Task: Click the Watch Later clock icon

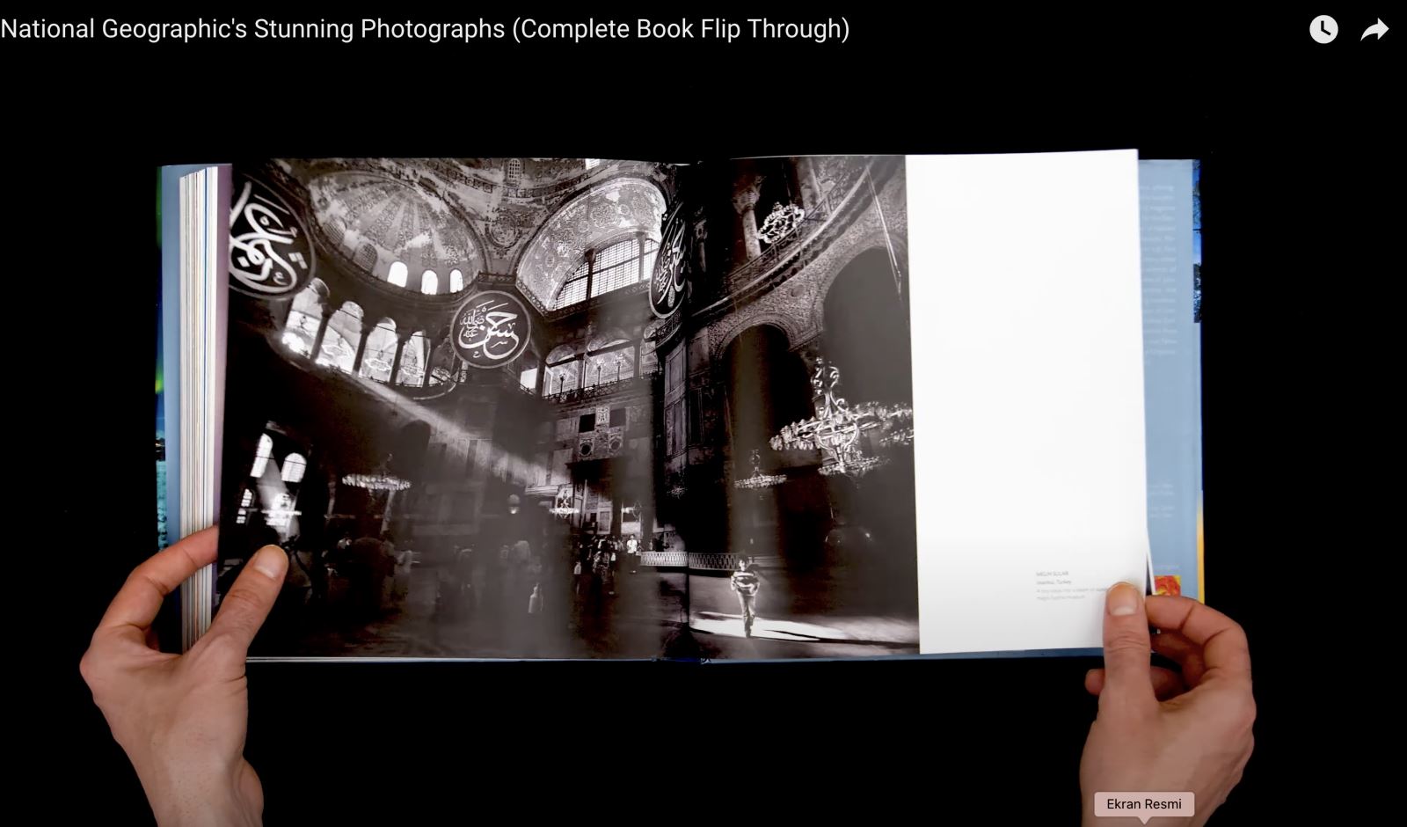Action: pyautogui.click(x=1323, y=30)
